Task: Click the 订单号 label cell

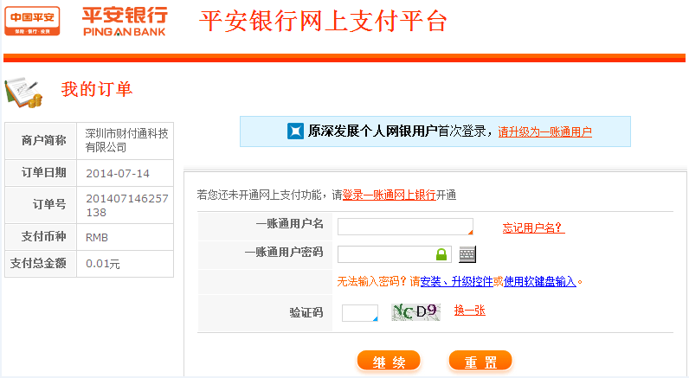Action: [x=41, y=205]
